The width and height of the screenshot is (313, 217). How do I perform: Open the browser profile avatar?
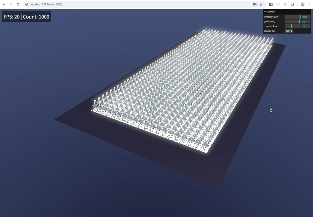tap(303, 4)
